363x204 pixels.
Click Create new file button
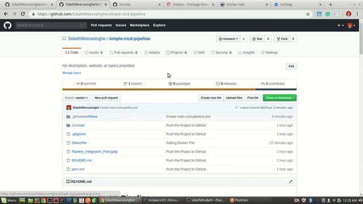211,98
